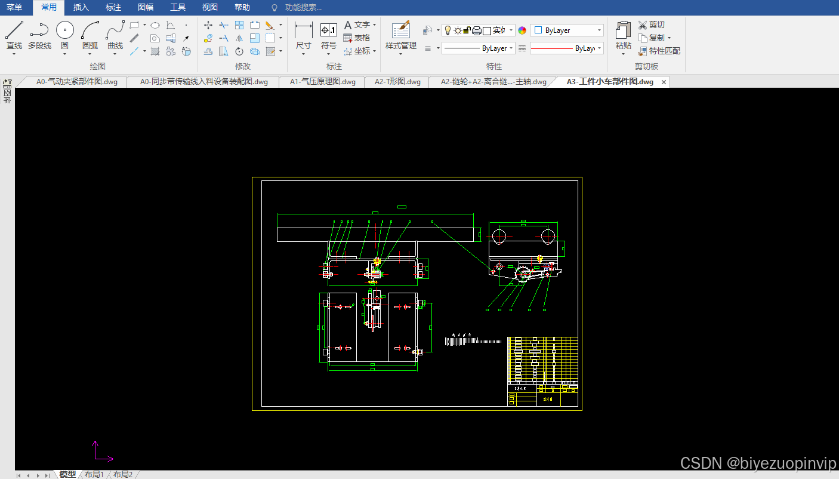Open 样式管理 style manager
Screen dimensions: 839x479
point(401,36)
